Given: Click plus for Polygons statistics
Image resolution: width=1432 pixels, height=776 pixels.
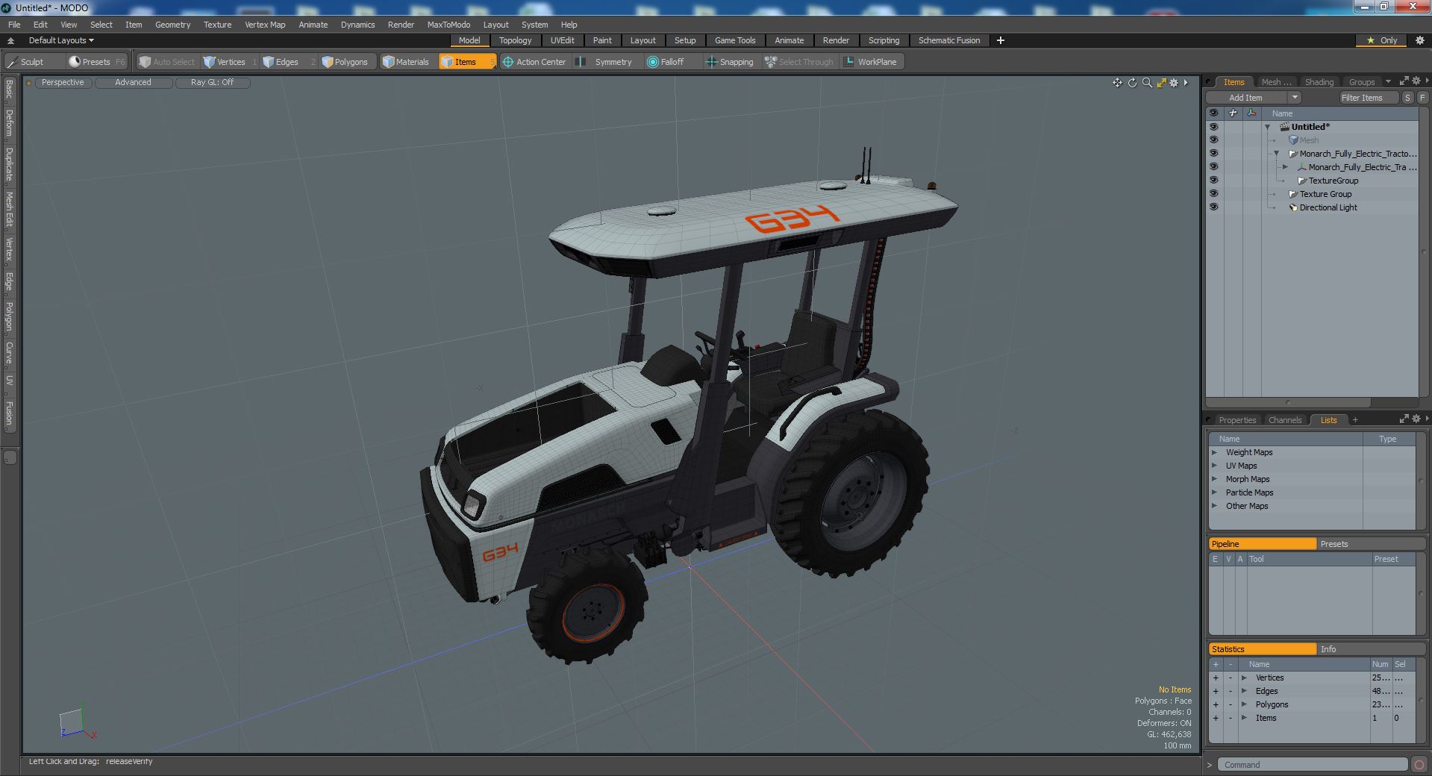Looking at the screenshot, I should pos(1215,704).
